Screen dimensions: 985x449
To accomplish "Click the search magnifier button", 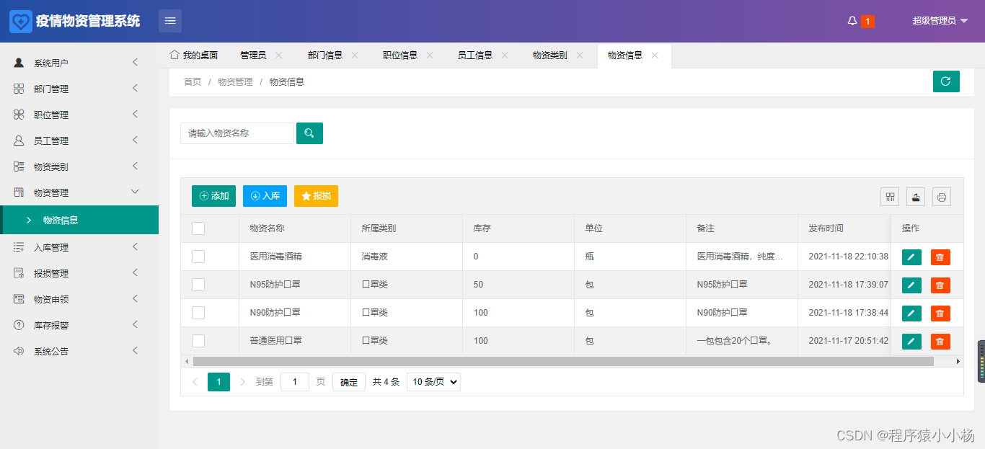I will point(309,133).
